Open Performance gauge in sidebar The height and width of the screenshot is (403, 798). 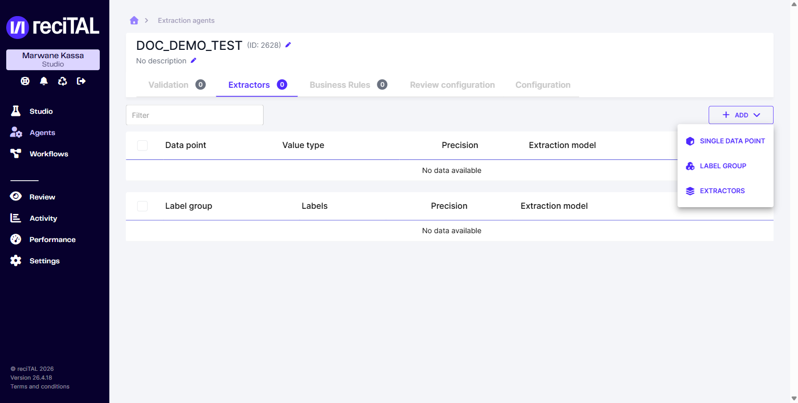16,239
